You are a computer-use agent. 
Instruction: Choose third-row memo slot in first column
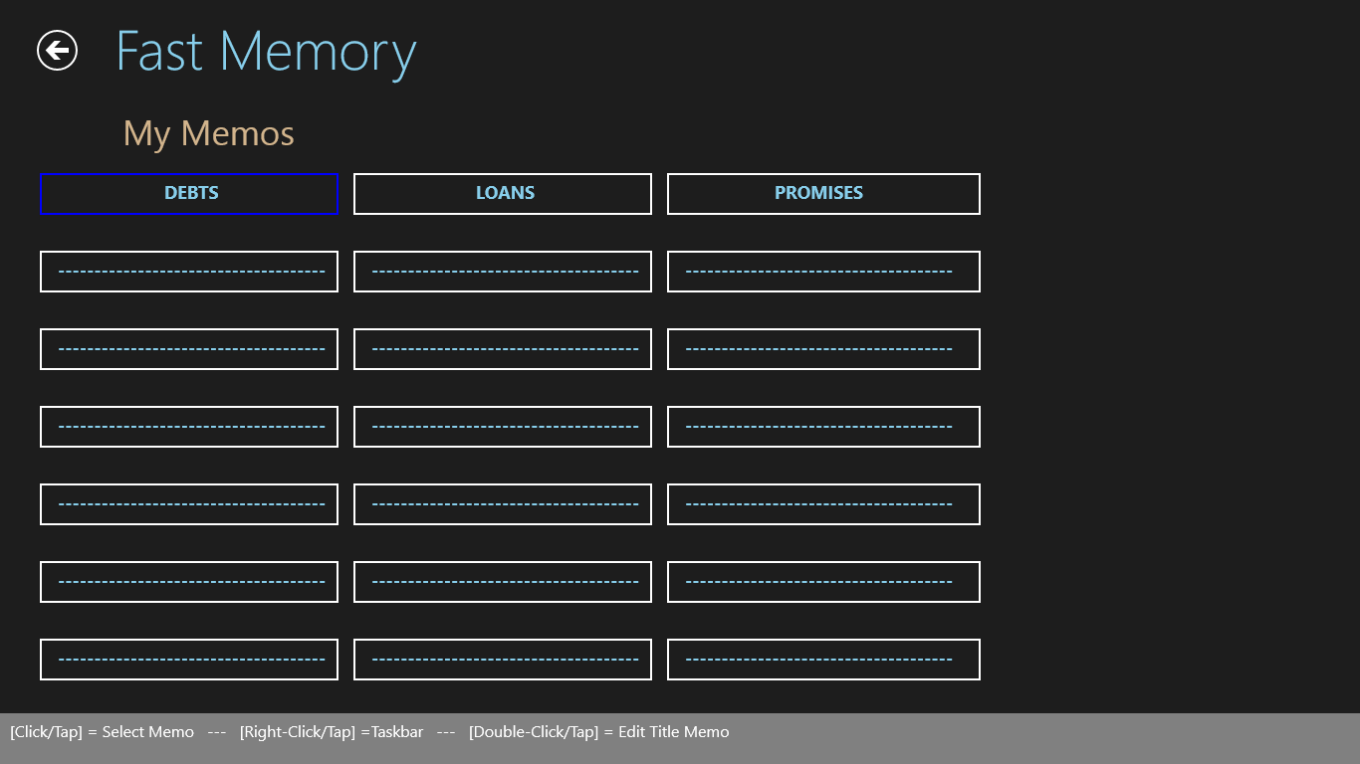click(x=189, y=349)
